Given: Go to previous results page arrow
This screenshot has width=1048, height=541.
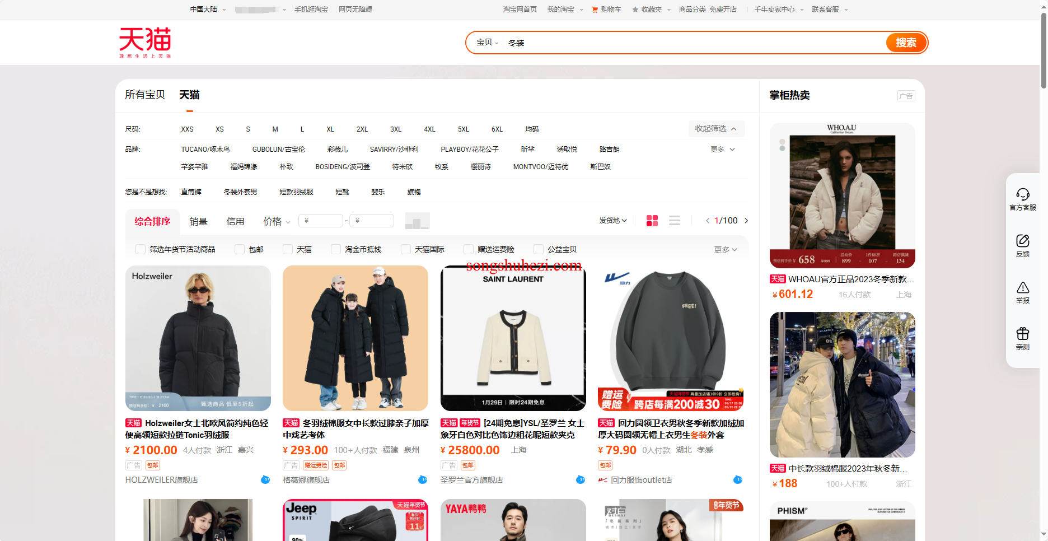Looking at the screenshot, I should coord(708,221).
